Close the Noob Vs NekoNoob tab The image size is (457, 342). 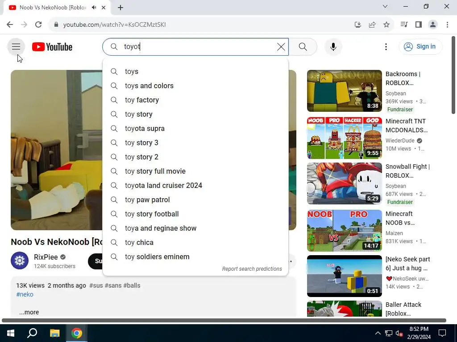pos(104,8)
